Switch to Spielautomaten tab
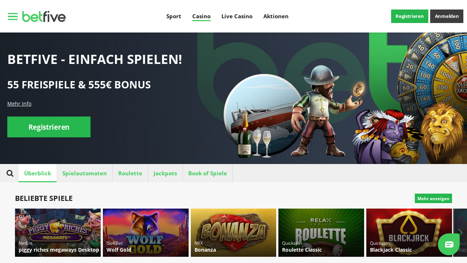Image resolution: width=467 pixels, height=263 pixels. [x=85, y=173]
